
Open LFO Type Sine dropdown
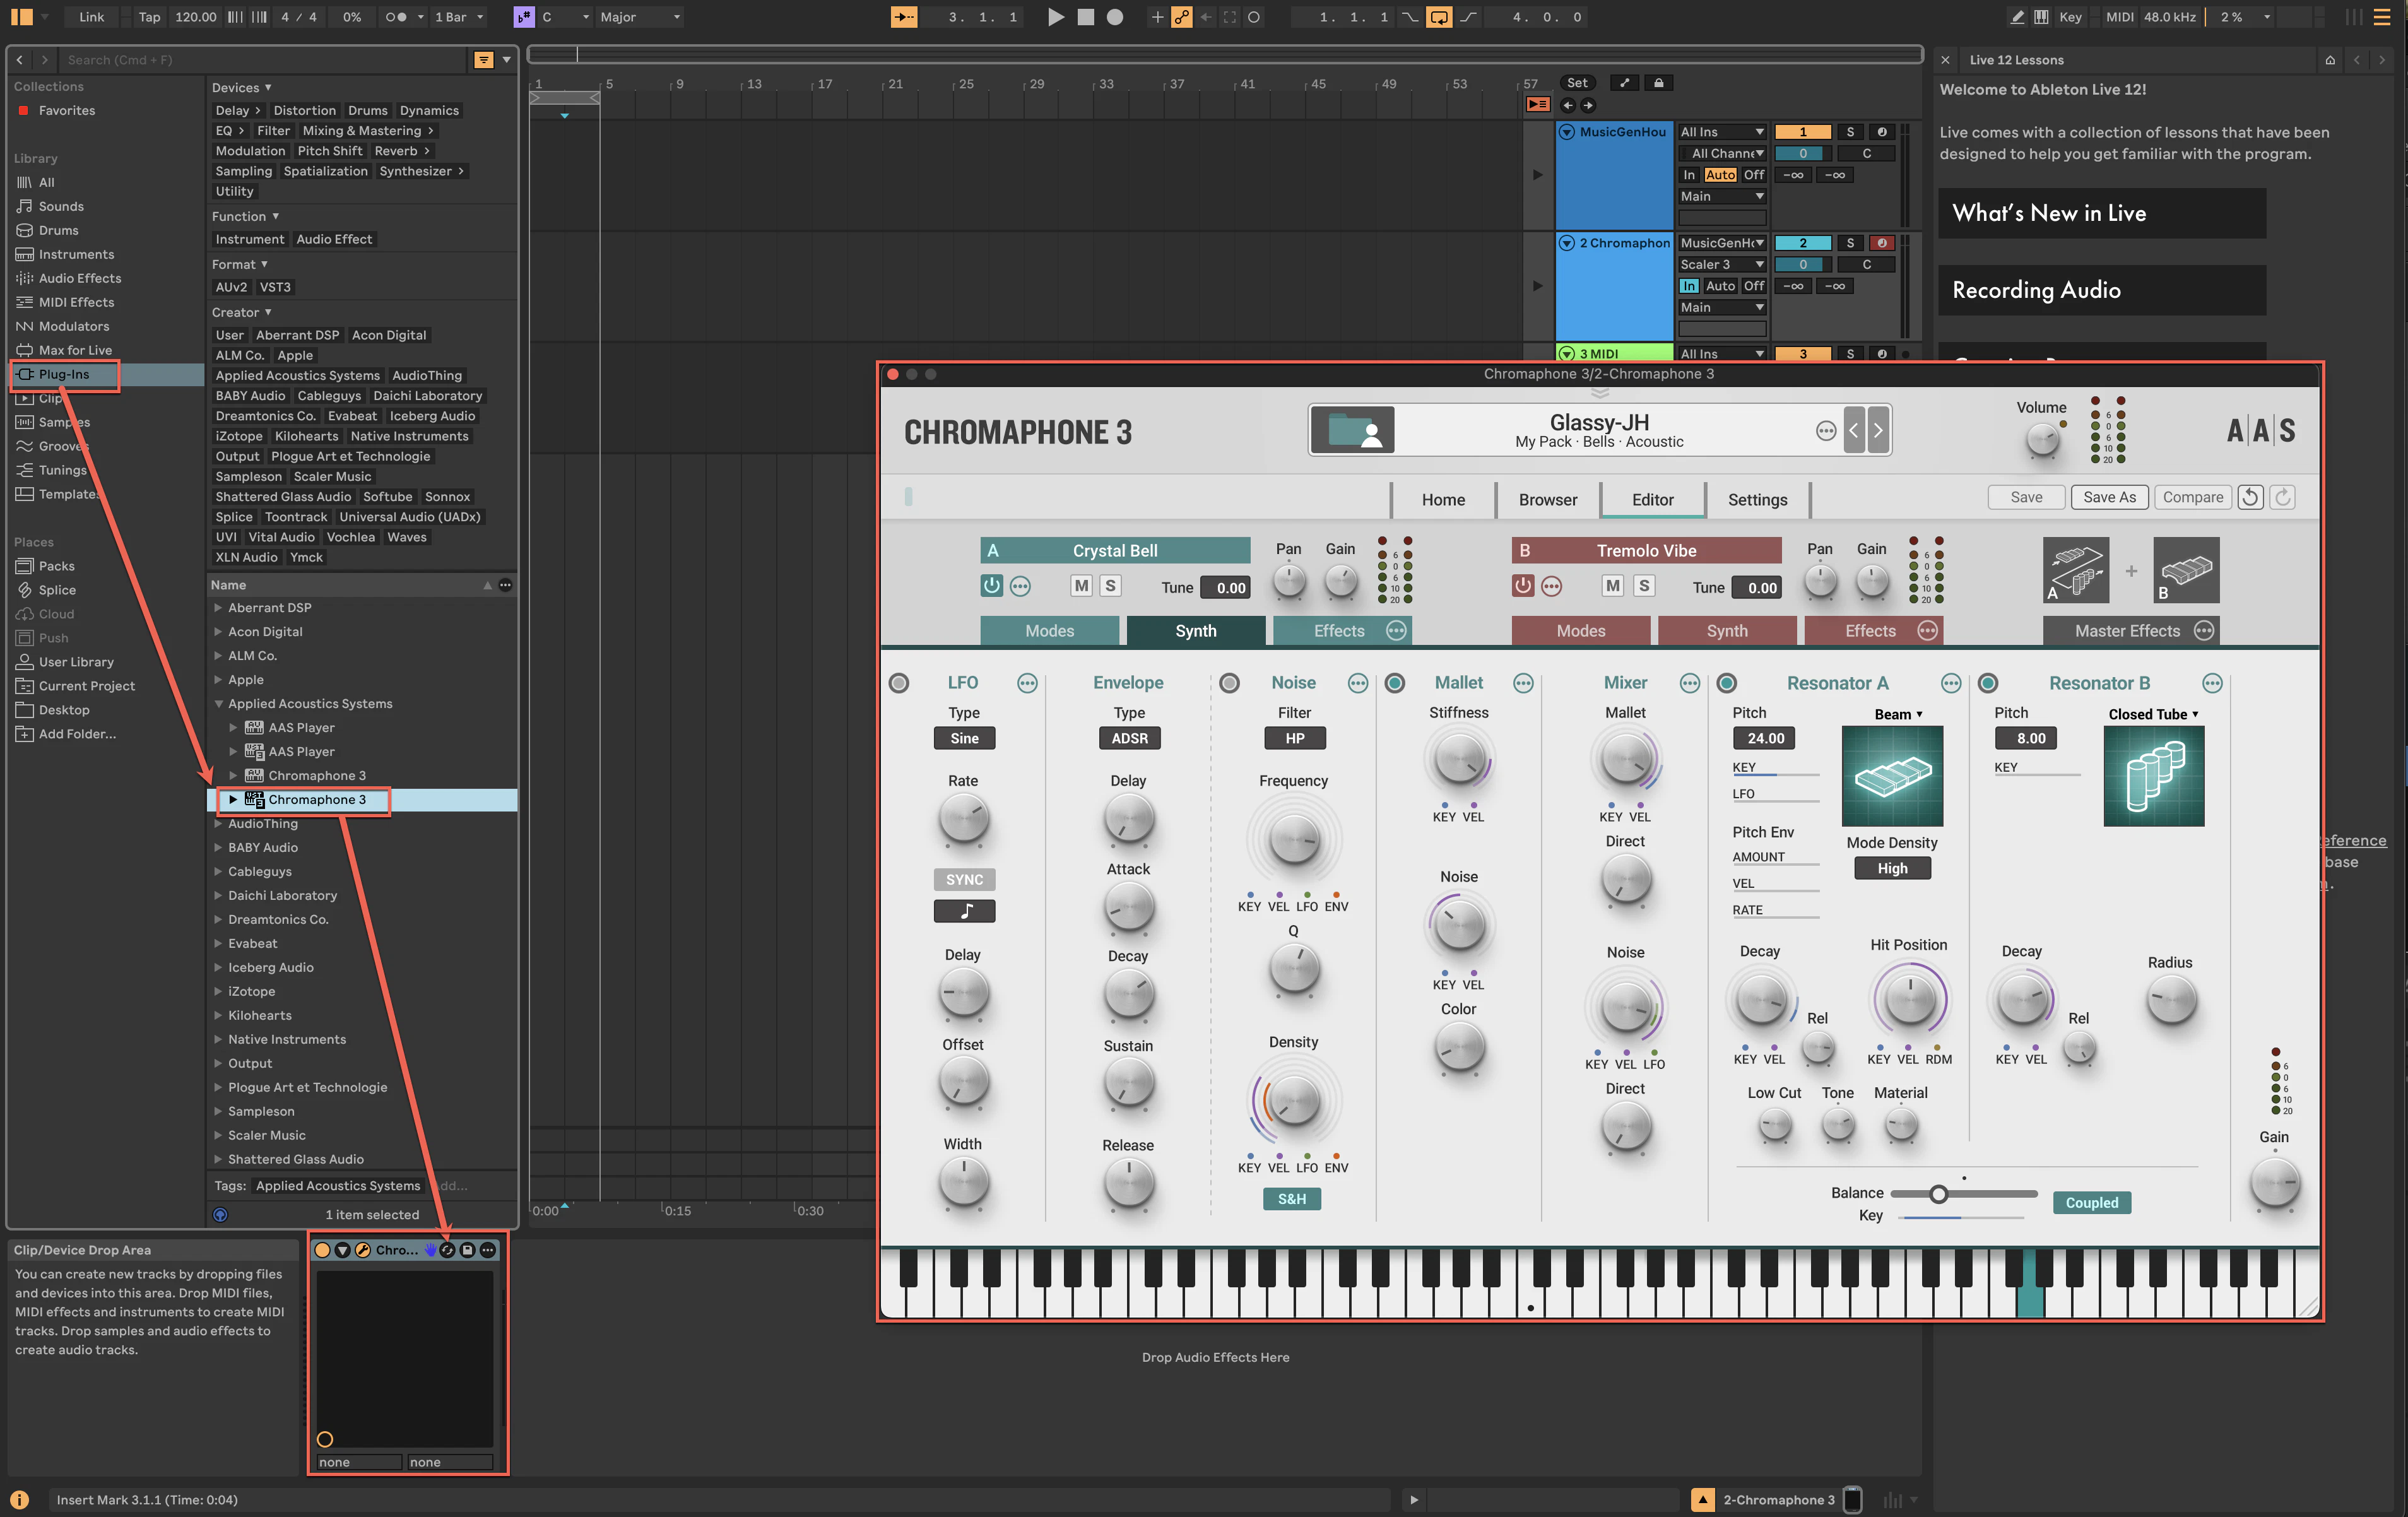tap(964, 739)
